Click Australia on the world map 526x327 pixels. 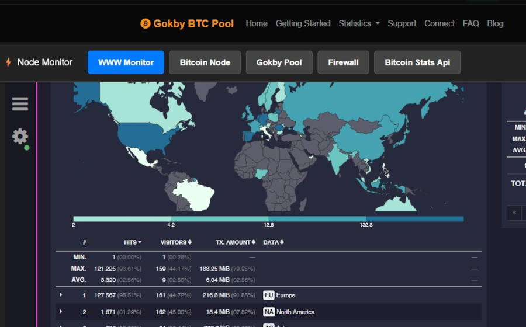[396, 204]
